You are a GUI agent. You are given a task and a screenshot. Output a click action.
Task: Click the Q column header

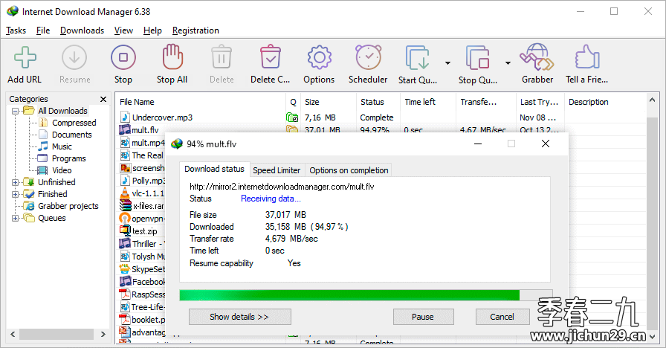293,102
